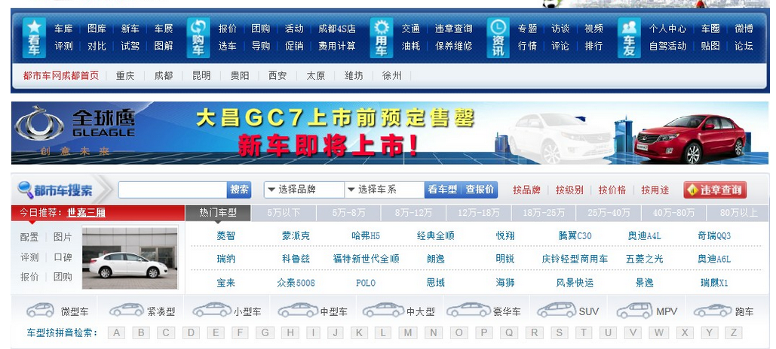This screenshot has height=349, width=776.
Task: Click the 看车 star icon
Action: click(x=34, y=38)
